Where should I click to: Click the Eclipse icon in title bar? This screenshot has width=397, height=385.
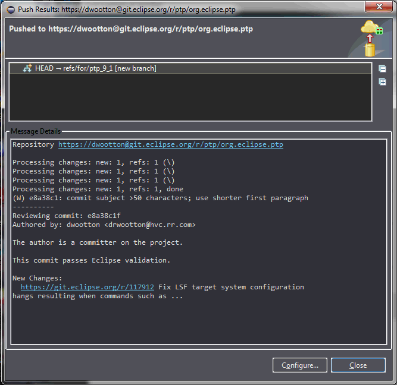[x=11, y=10]
